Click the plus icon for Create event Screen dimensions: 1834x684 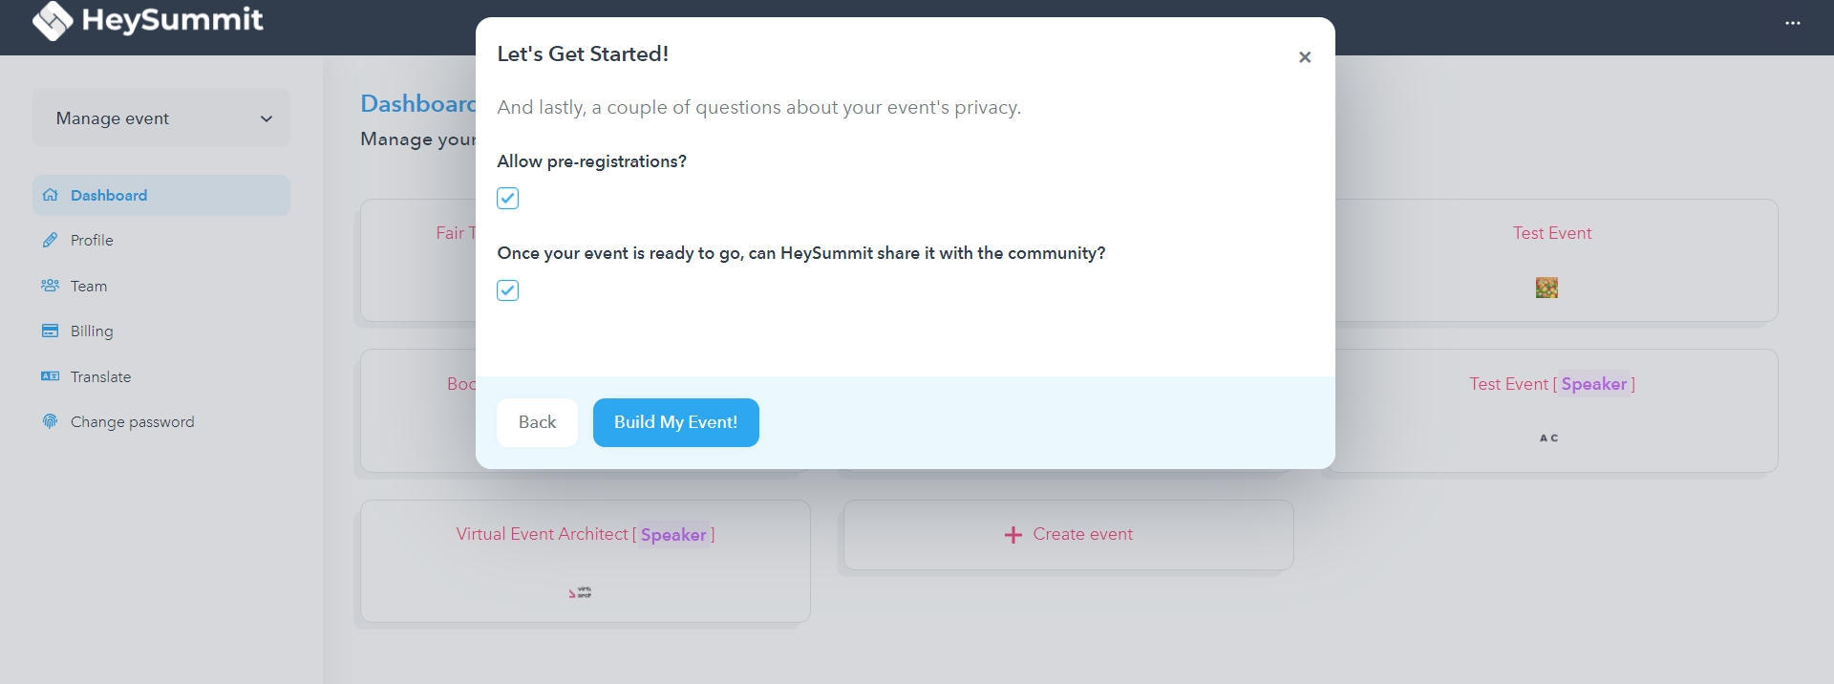(x=1013, y=535)
